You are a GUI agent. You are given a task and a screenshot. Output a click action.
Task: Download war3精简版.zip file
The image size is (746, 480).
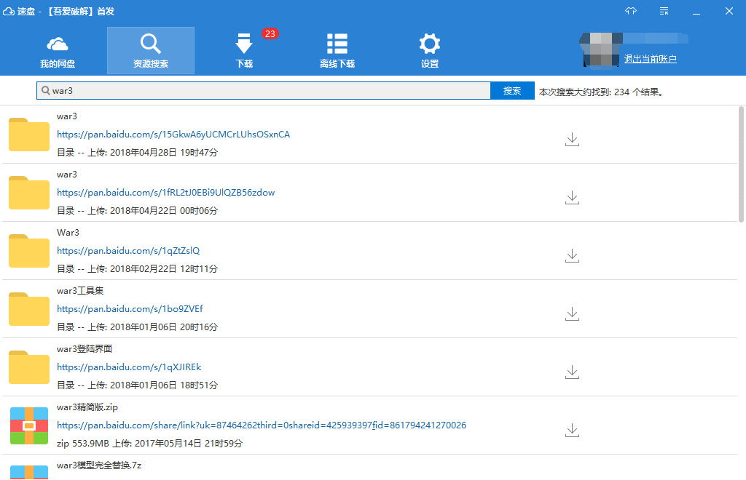572,430
